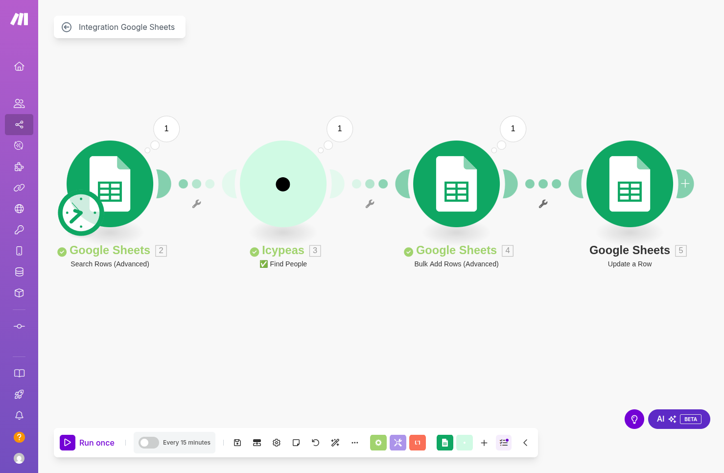
Task: Open the user profile avatar
Action: [19, 458]
